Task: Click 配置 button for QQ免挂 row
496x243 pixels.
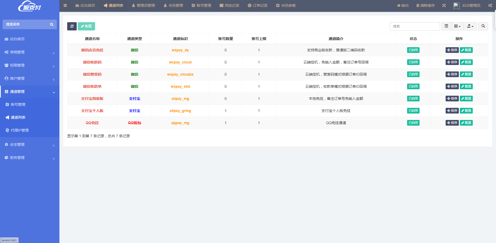Action: pyautogui.click(x=466, y=123)
